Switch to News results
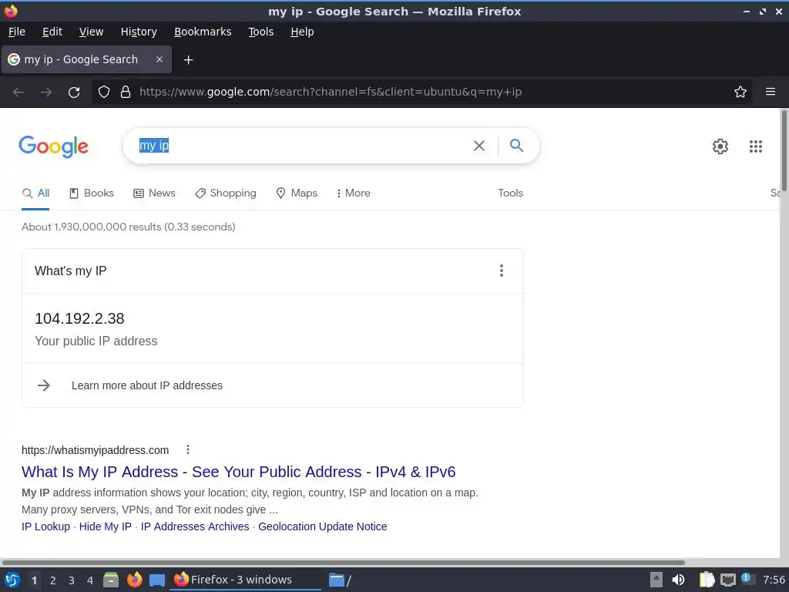The height and width of the screenshot is (592, 789). point(154,193)
